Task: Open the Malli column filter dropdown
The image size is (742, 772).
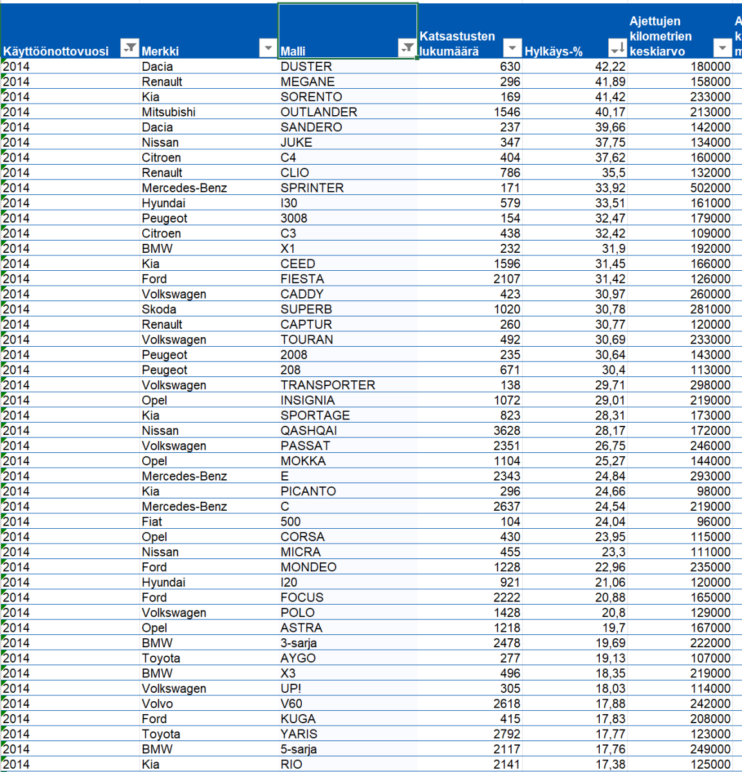Action: (407, 48)
